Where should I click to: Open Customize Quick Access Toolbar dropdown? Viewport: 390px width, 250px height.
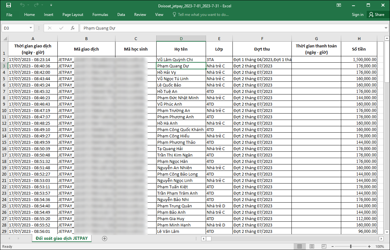click(51, 5)
